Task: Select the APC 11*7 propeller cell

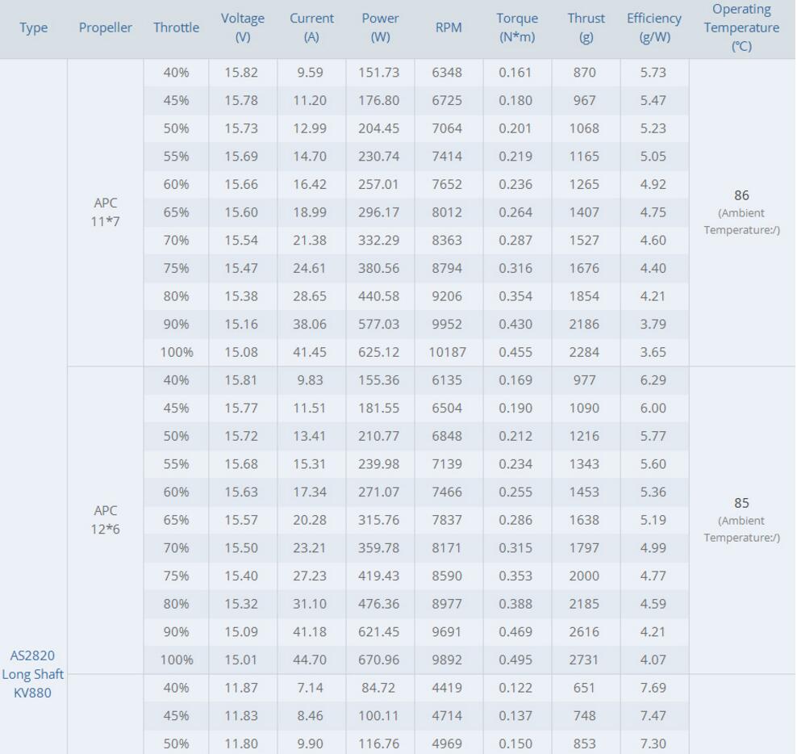Action: [106, 212]
